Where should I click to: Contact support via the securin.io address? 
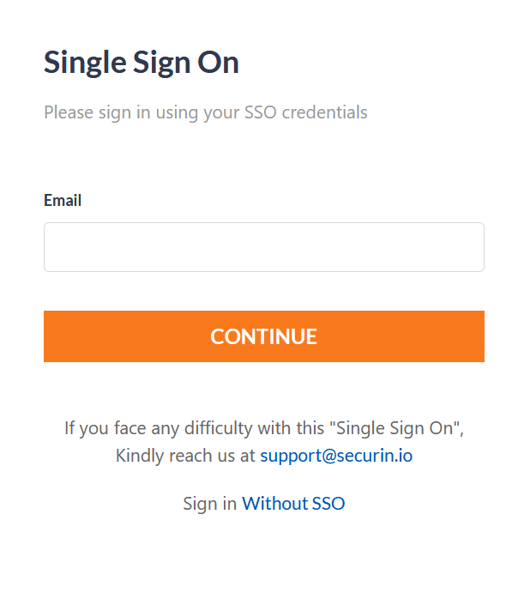[336, 456]
